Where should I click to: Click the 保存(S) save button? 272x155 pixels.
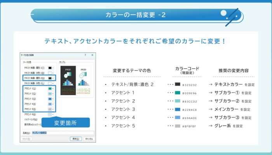(76, 139)
